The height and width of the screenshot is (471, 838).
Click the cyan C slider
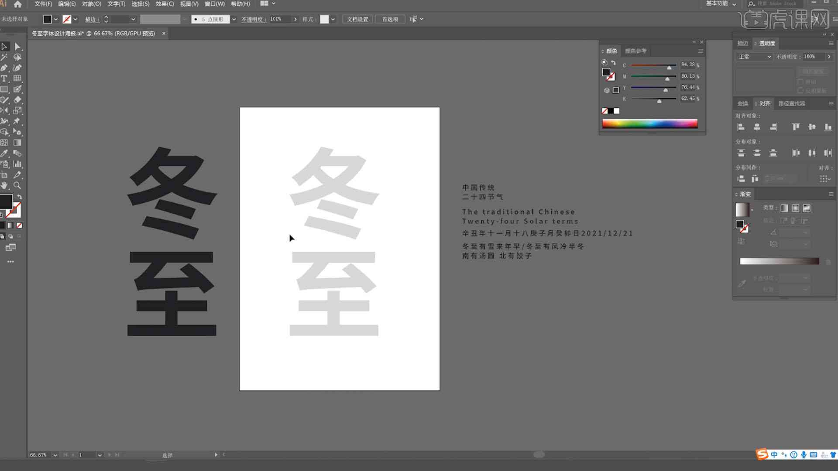click(x=653, y=65)
